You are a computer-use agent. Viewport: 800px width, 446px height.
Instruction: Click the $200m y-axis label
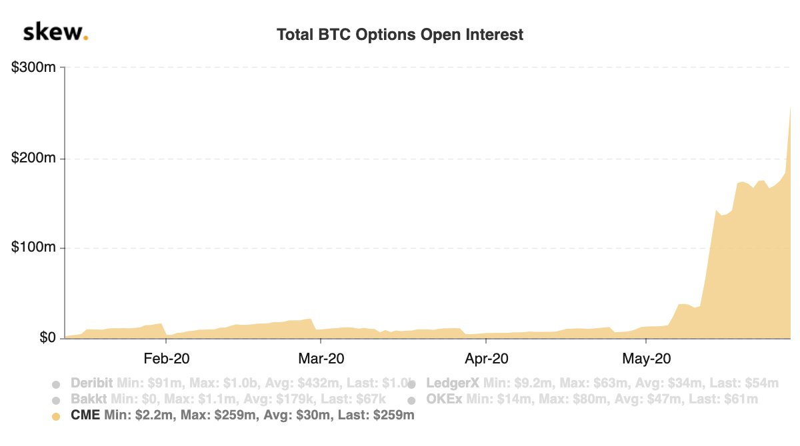(x=34, y=158)
